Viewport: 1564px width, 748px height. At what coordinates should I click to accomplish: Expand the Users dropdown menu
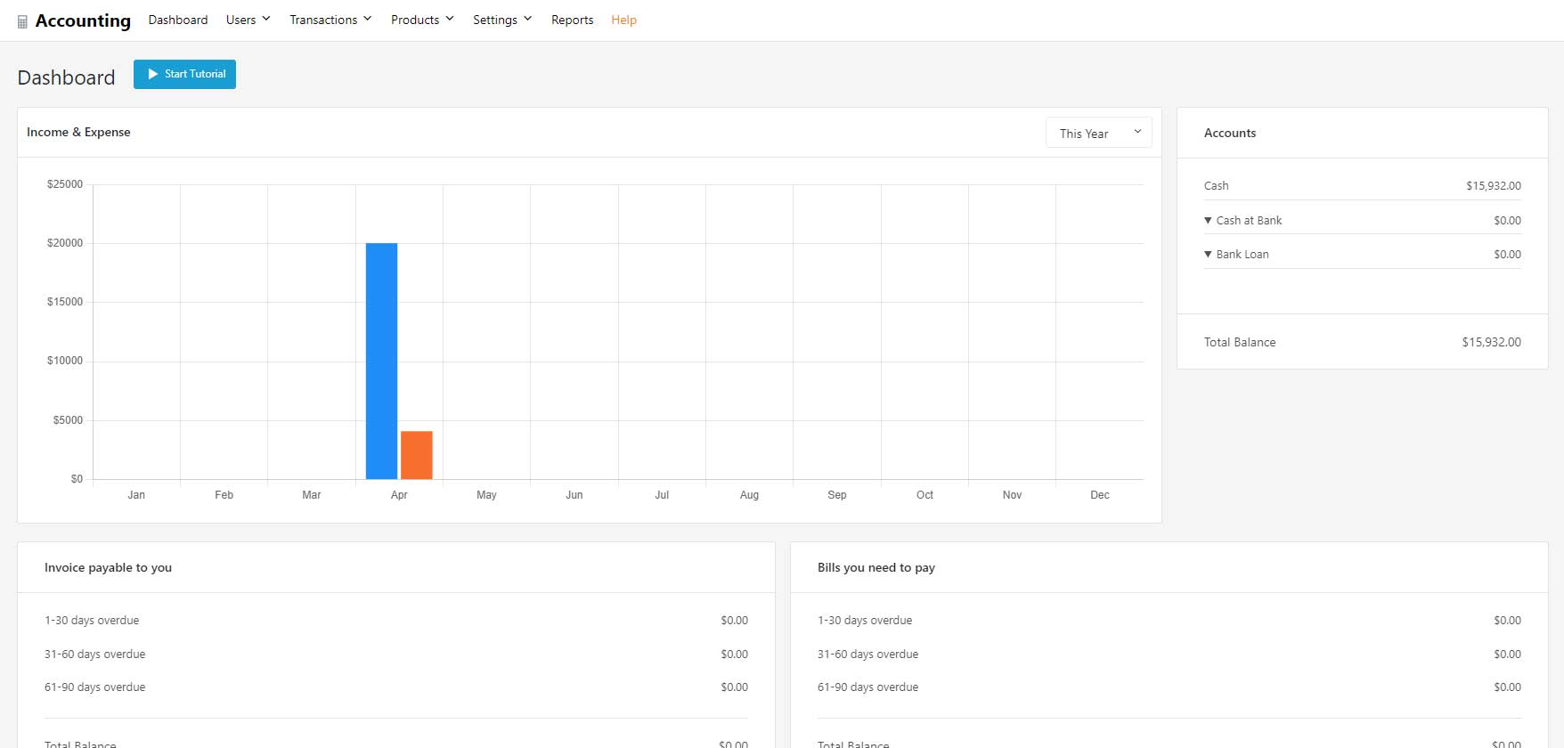click(x=248, y=20)
